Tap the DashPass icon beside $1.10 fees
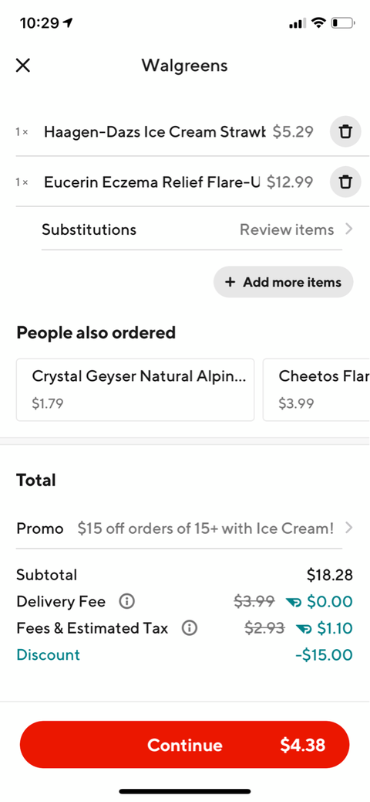The height and width of the screenshot is (802, 370). 304,629
